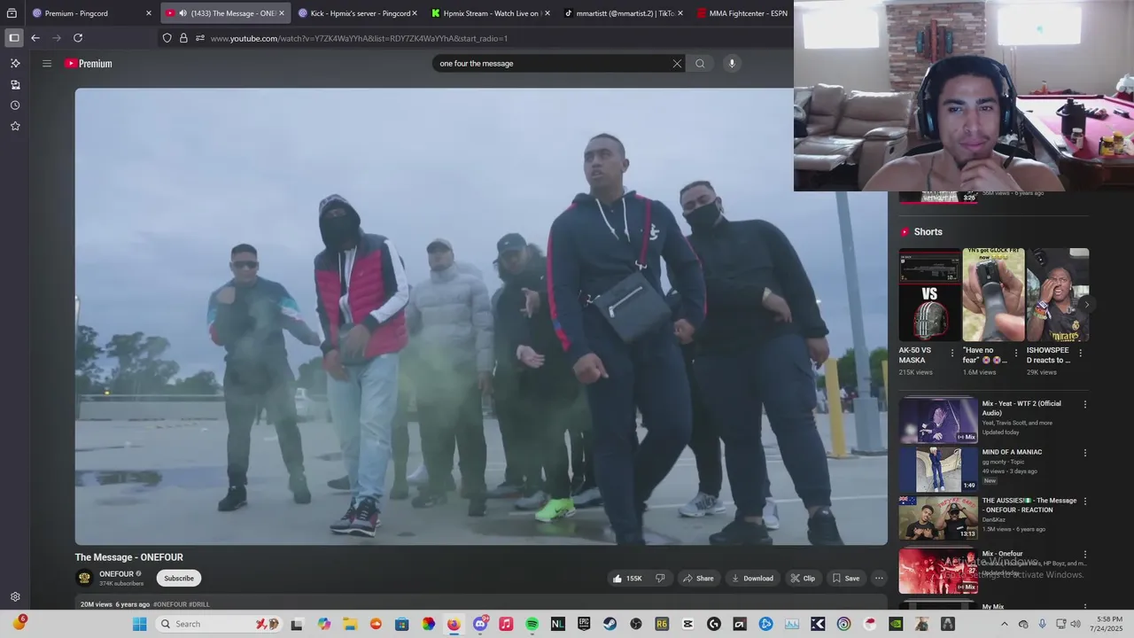1134x638 pixels.
Task: Open the YouTube hamburger guide menu
Action: click(47, 64)
